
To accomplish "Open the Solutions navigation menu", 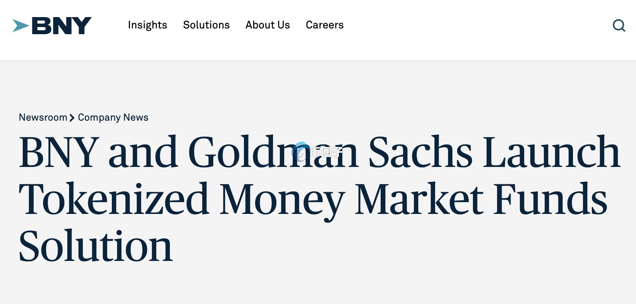I will coord(206,25).
